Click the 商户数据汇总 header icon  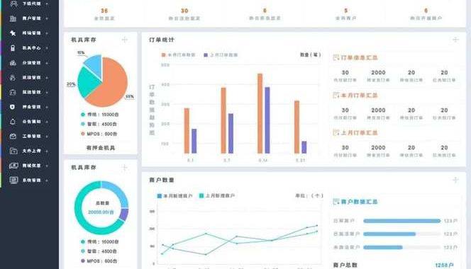[x=336, y=202]
